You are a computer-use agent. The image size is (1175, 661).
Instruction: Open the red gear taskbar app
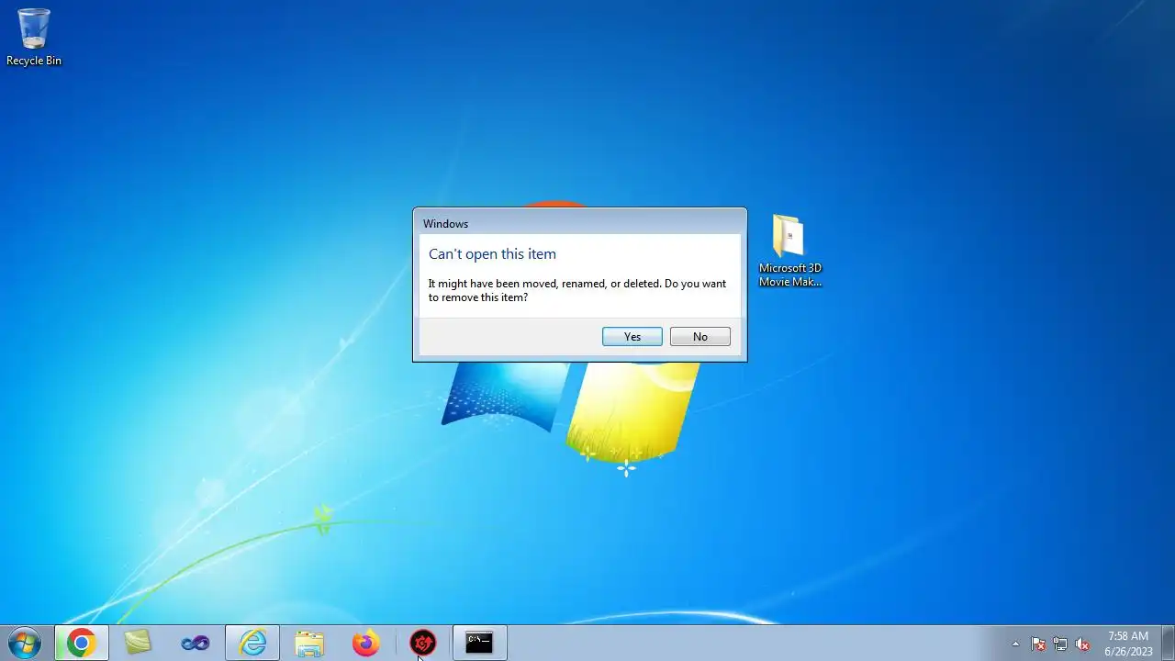422,644
